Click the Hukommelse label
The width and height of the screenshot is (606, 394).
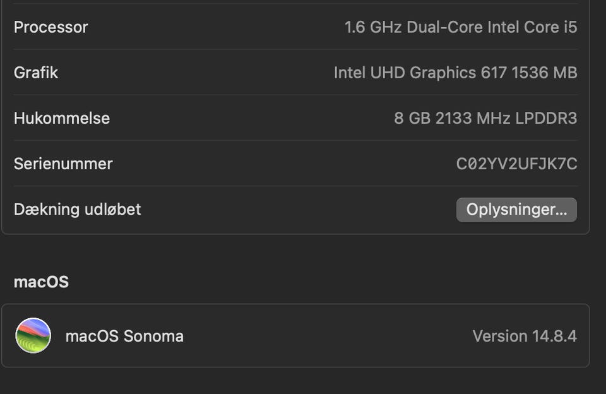62,118
